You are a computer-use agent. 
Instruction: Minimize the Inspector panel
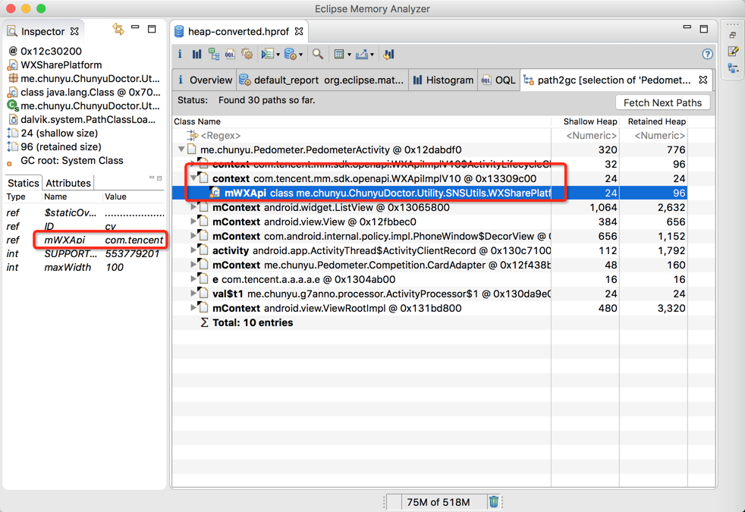point(135,27)
